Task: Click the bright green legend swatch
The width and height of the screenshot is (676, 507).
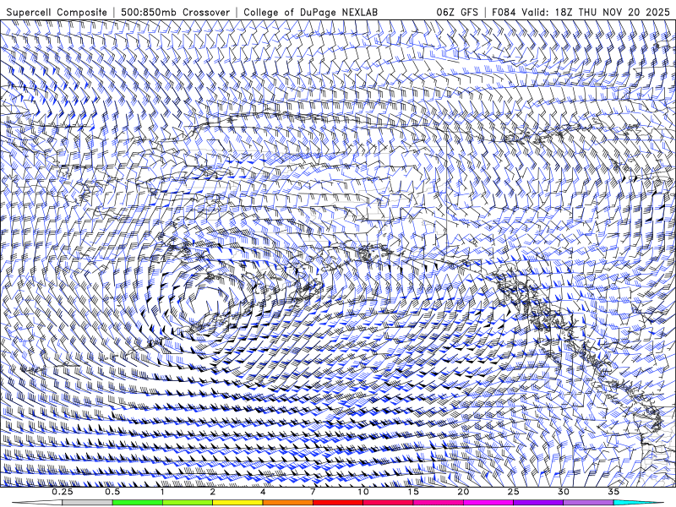Action: tap(137, 503)
